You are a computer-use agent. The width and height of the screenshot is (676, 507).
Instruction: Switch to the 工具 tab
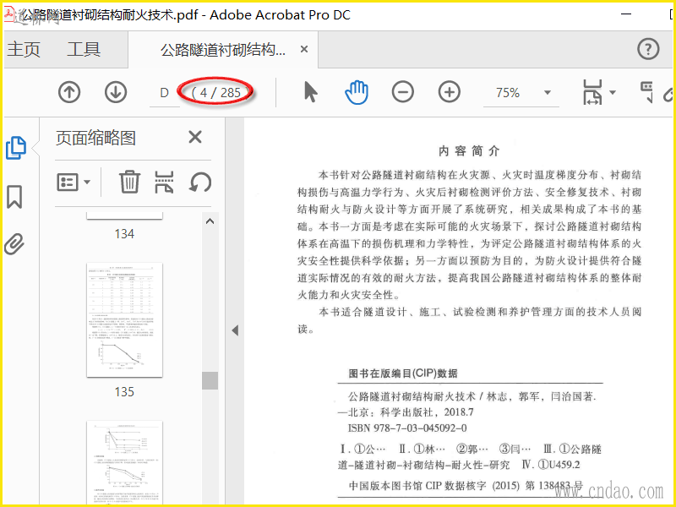pyautogui.click(x=84, y=49)
